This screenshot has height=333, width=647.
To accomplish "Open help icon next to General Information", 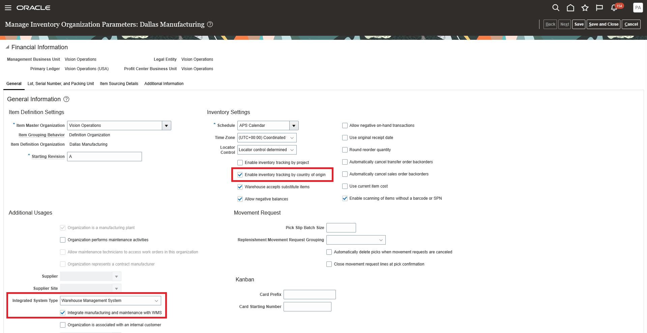I will point(66,99).
